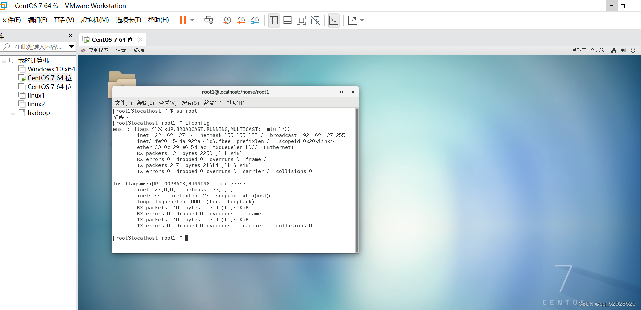
Task: Minimize the terminal window
Action: [330, 92]
